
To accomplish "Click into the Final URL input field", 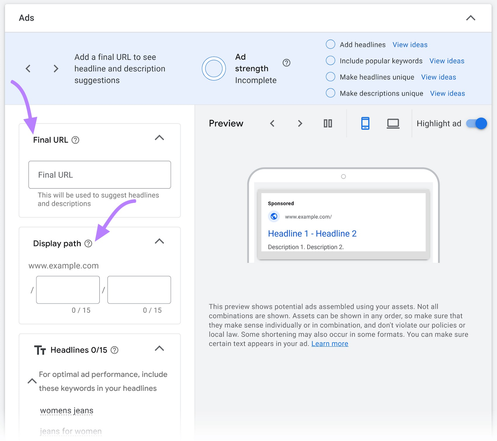I will 100,175.
